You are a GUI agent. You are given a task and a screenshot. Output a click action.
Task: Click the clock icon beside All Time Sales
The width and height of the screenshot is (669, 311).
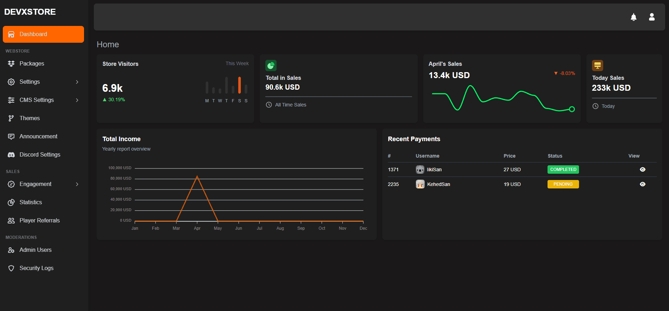[269, 105]
